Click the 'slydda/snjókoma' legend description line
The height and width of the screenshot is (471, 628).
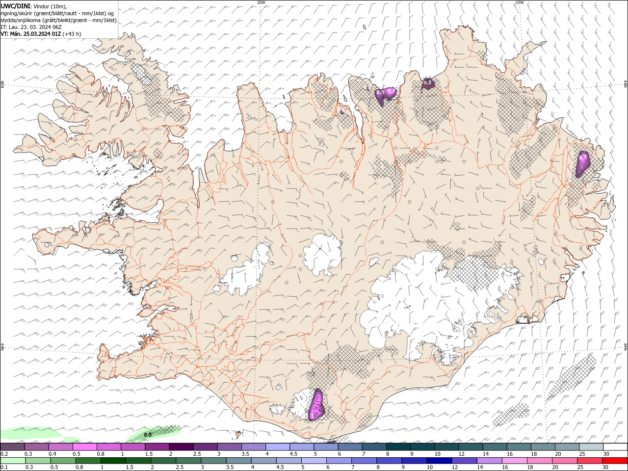58,20
